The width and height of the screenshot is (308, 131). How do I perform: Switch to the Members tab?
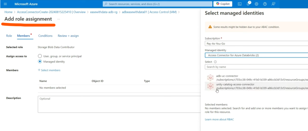23,36
